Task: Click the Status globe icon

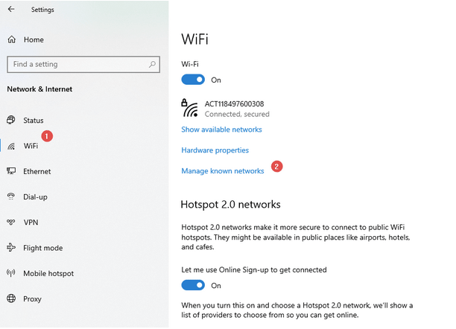Action: click(11, 120)
